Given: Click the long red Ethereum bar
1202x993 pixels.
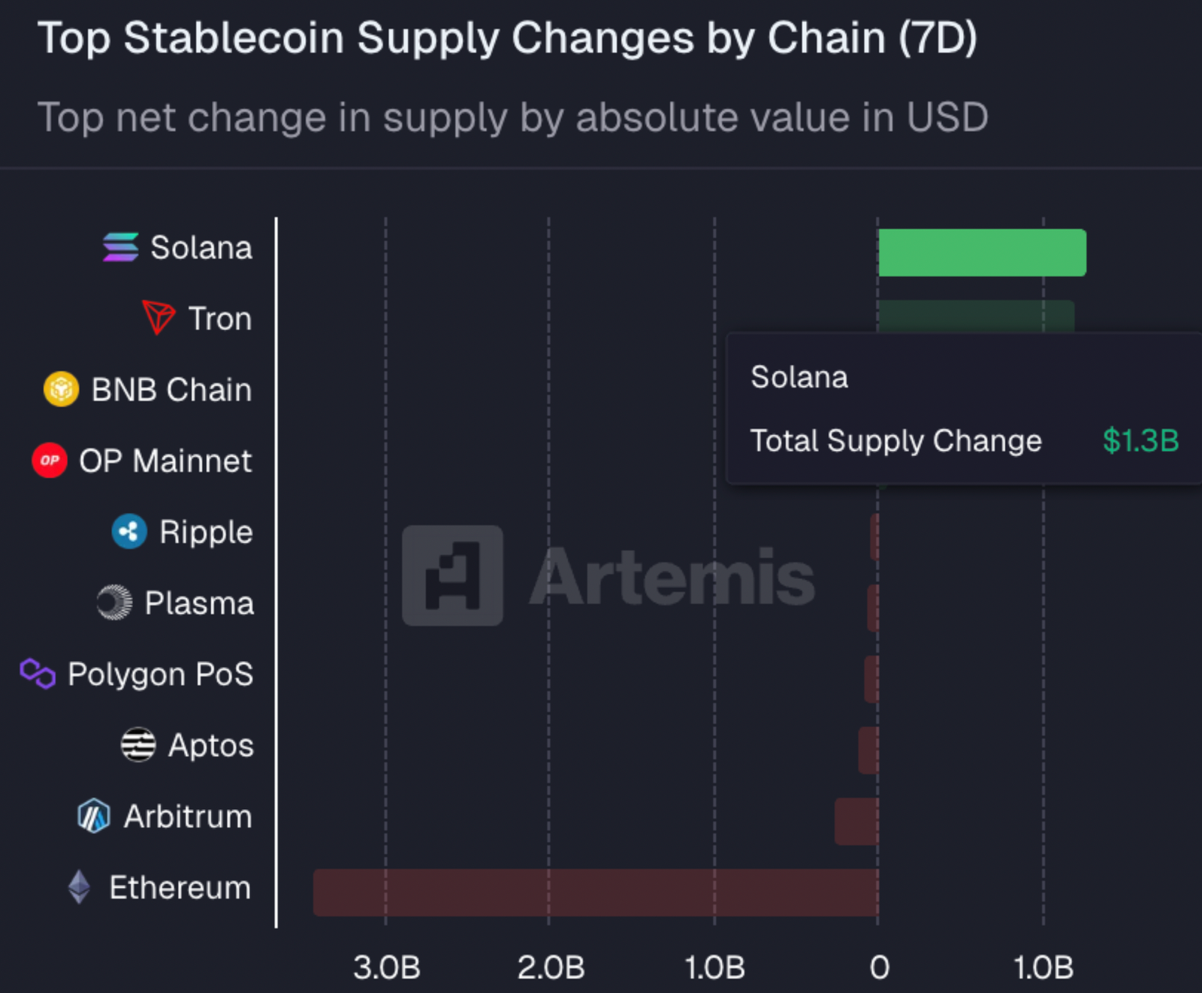Looking at the screenshot, I should [595, 892].
